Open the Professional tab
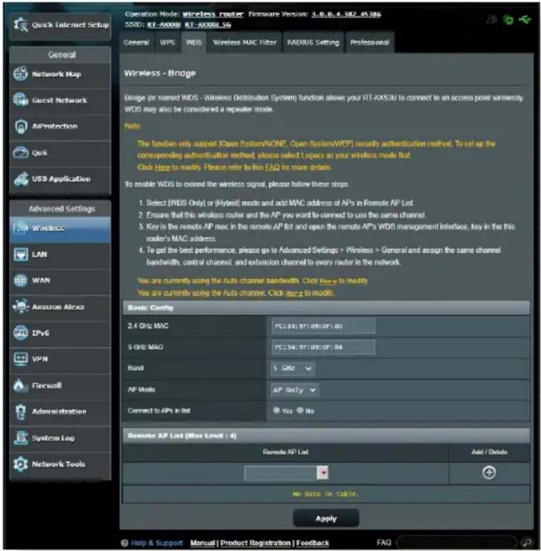The height and width of the screenshot is (551, 541). coord(369,43)
